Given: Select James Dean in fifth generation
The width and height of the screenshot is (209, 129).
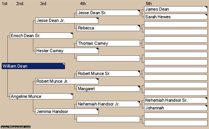Looking at the screenshot, I should pyautogui.click(x=176, y=9).
